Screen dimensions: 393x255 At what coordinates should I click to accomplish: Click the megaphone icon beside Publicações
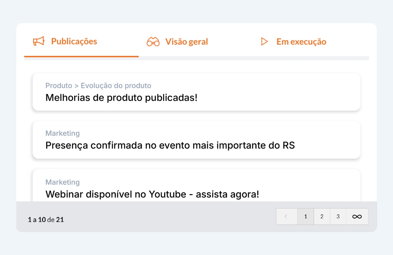39,41
